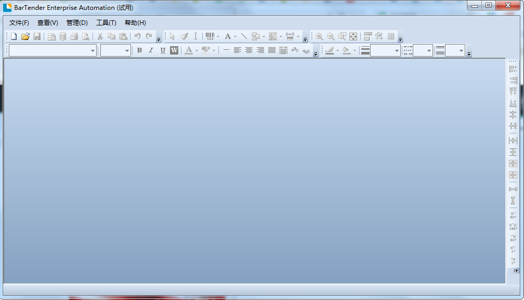
Task: Rotate left 90° from side toolbar
Action: pyautogui.click(x=513, y=215)
